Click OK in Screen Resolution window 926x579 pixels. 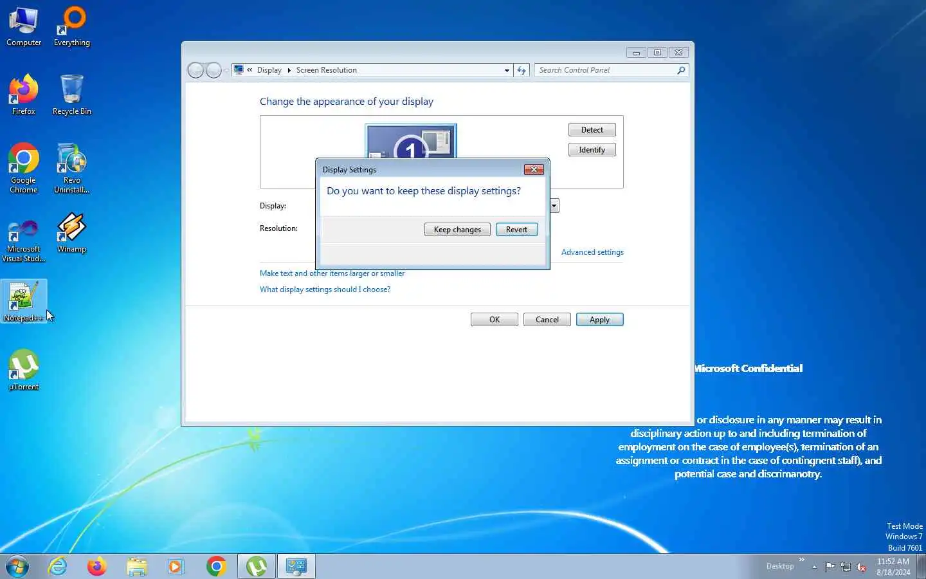coord(494,320)
